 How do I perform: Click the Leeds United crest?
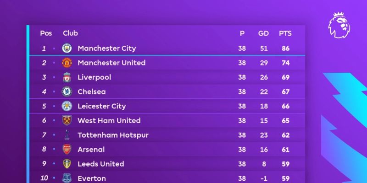[67, 164]
